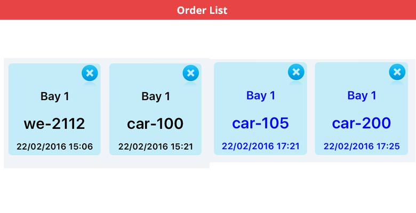Remove the we-2112 order with its close icon
The height and width of the screenshot is (213, 416).
pyautogui.click(x=90, y=73)
